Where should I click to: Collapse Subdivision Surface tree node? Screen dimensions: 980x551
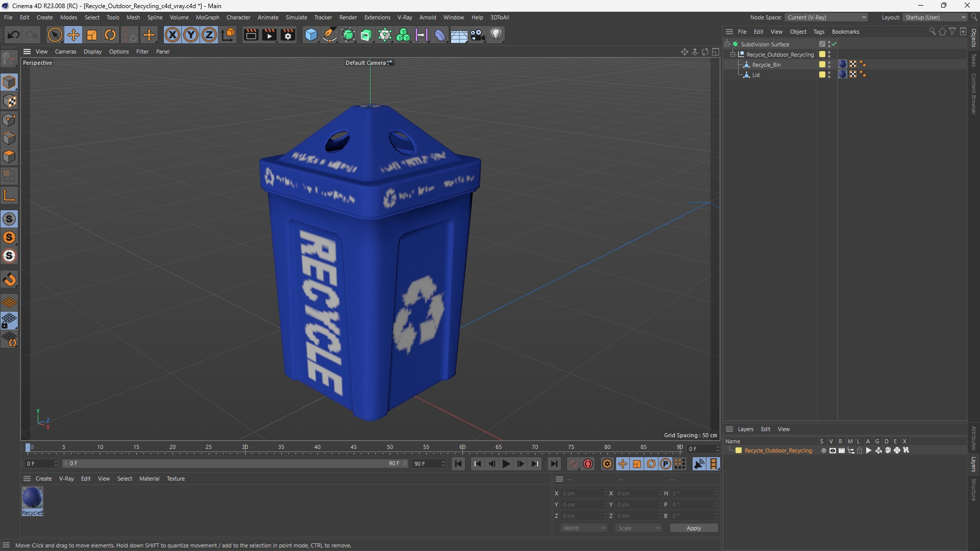click(x=727, y=44)
